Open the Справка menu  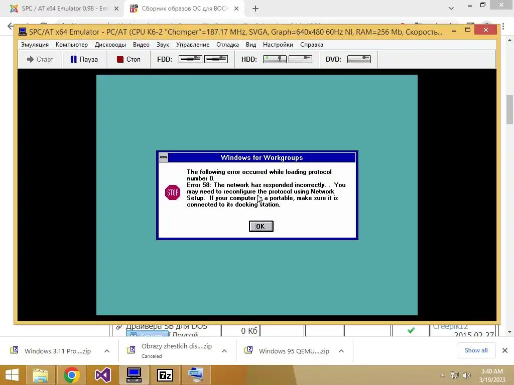coord(311,45)
